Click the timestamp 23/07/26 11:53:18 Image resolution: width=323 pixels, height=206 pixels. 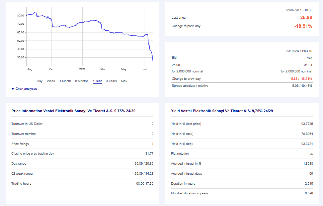pyautogui.click(x=299, y=51)
